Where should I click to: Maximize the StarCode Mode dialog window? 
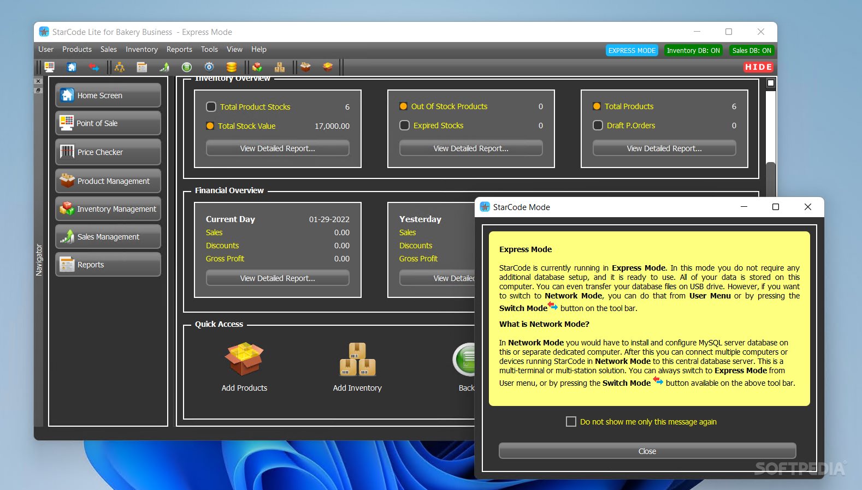(x=775, y=207)
